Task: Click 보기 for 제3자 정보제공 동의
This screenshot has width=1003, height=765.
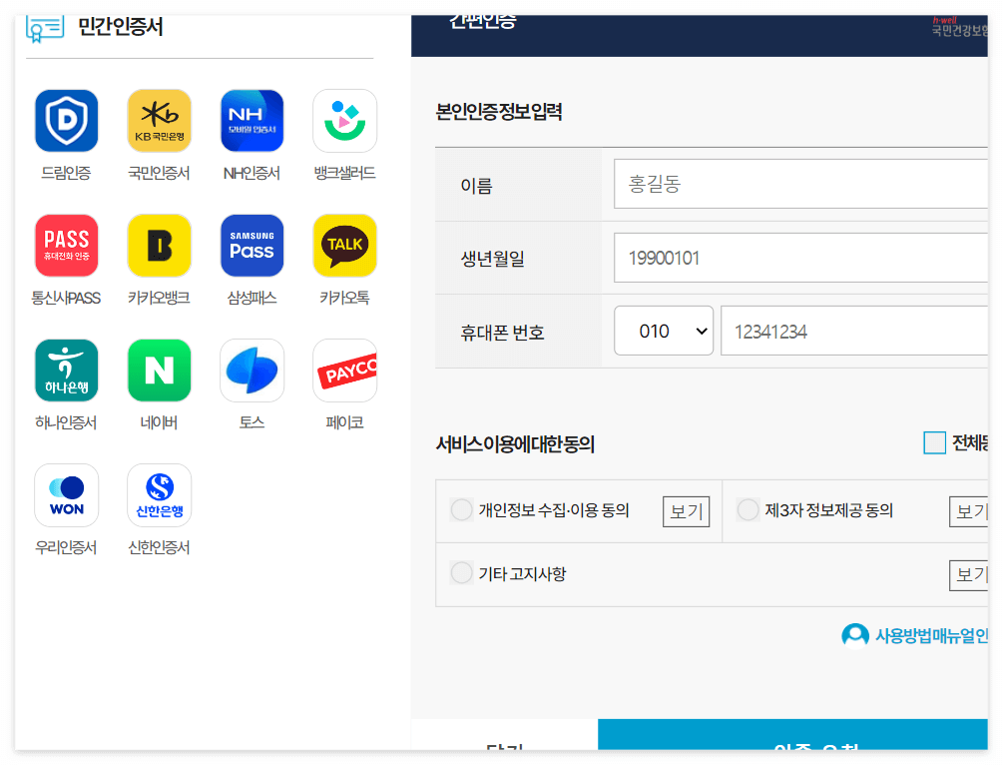Action: point(968,511)
